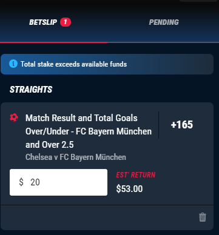Click the EST' RETURN label
This screenshot has height=235, width=219.
pyautogui.click(x=136, y=175)
